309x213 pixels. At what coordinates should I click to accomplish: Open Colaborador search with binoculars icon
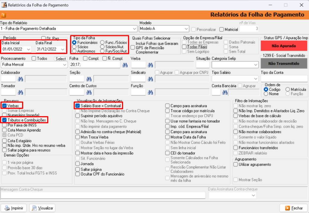pos(21,79)
